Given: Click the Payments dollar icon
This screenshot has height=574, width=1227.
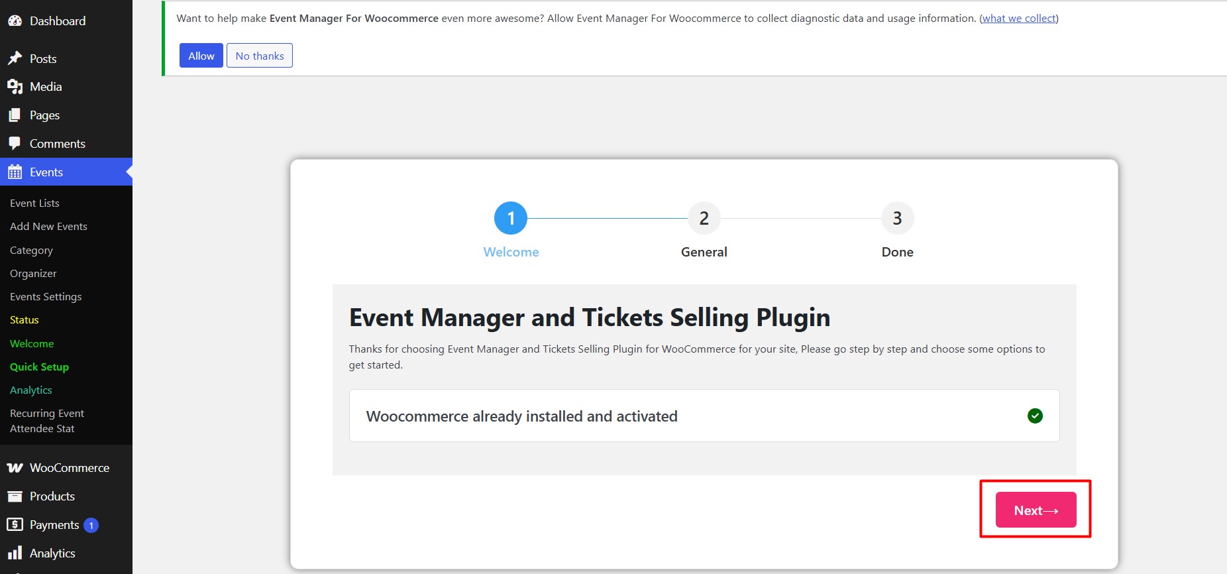Looking at the screenshot, I should click(x=15, y=524).
